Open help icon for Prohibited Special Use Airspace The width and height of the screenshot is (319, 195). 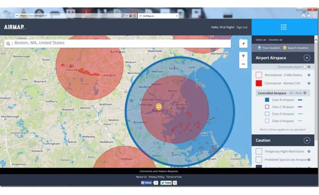coord(309,160)
